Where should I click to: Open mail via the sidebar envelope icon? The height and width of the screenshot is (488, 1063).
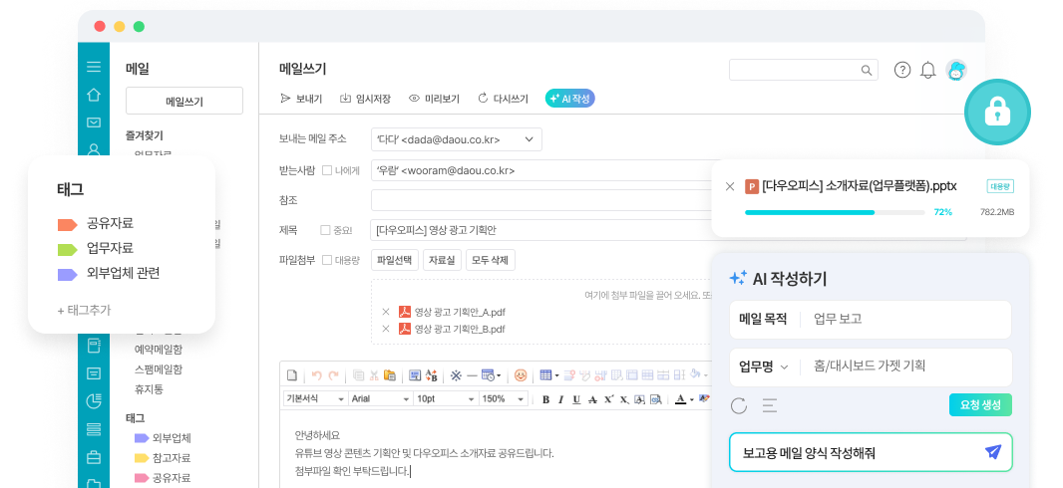coord(94,122)
